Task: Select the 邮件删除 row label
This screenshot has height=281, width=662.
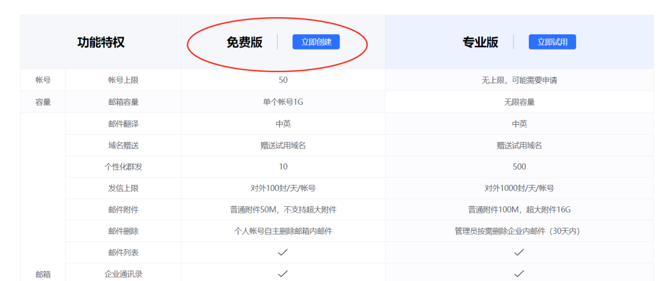Action: click(123, 231)
